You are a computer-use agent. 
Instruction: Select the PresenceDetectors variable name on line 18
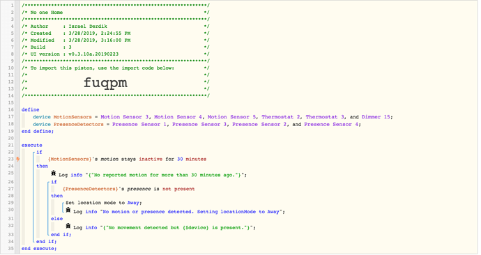(x=79, y=124)
